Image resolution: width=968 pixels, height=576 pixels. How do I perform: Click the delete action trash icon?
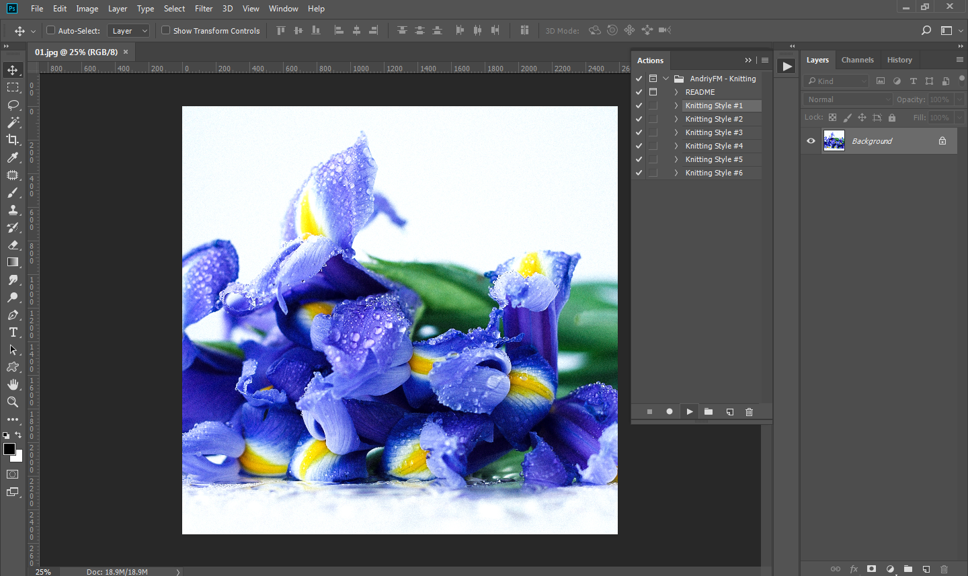pyautogui.click(x=749, y=412)
